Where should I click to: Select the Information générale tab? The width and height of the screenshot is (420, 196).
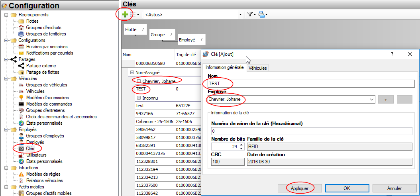tap(224, 68)
